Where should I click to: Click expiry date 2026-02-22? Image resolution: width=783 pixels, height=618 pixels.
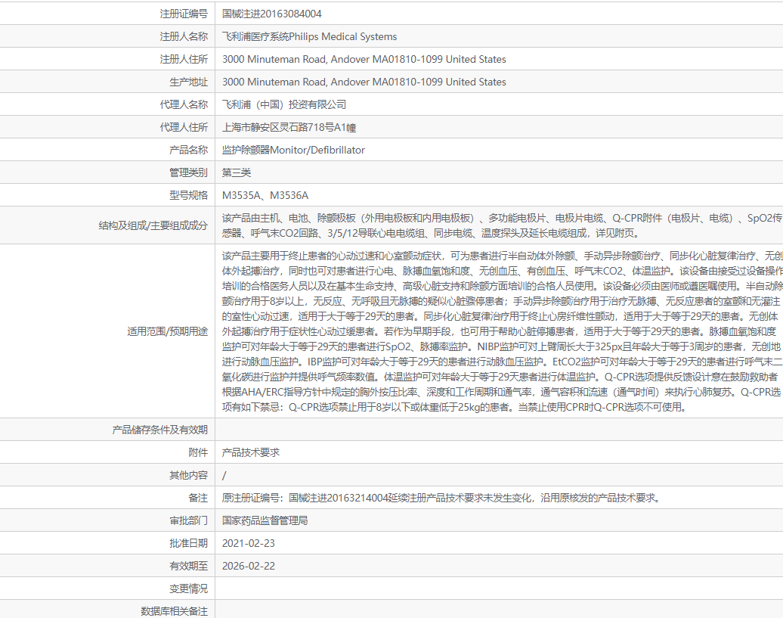pos(249,566)
